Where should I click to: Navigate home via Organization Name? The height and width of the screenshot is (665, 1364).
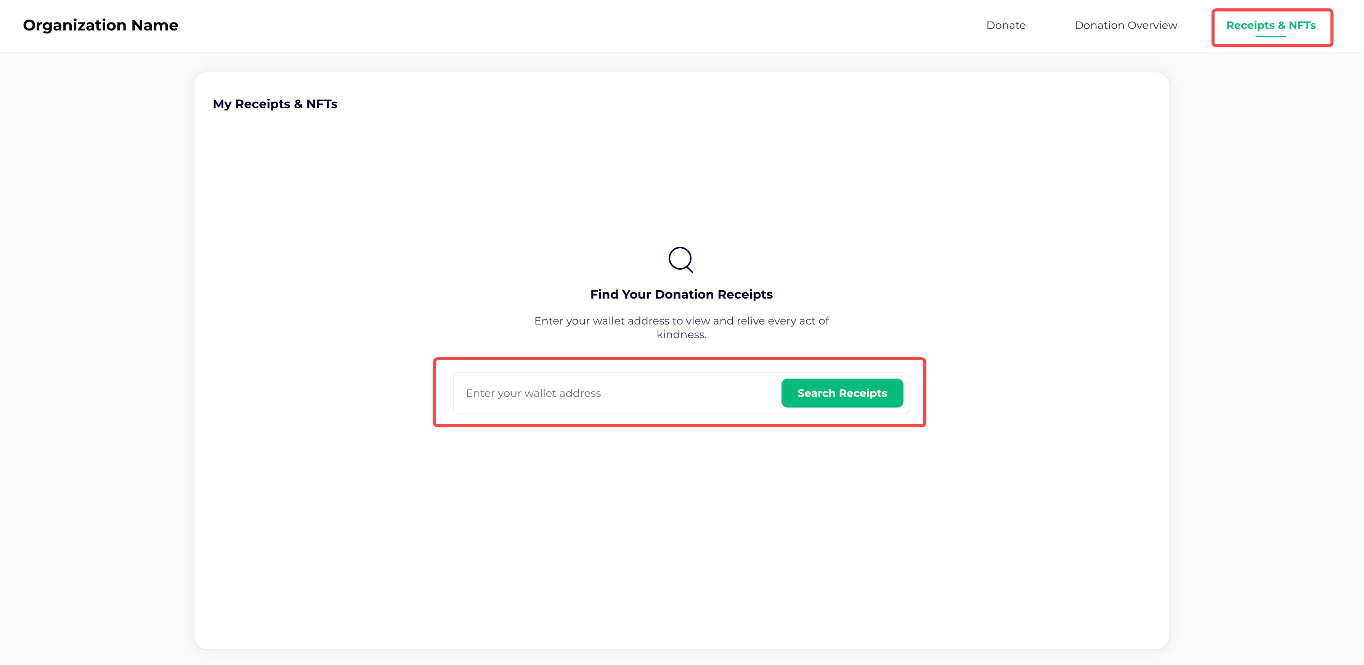101,25
